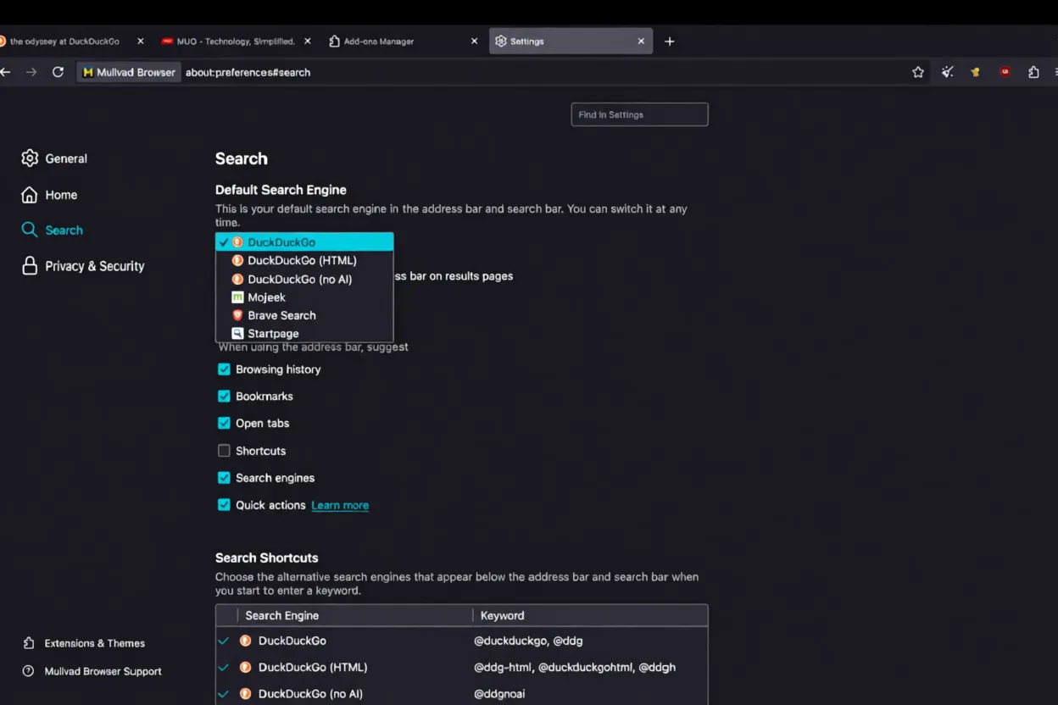Select DuckDuckGo (HTML) as default engine
Image resolution: width=1058 pixels, height=705 pixels.
pyautogui.click(x=304, y=260)
